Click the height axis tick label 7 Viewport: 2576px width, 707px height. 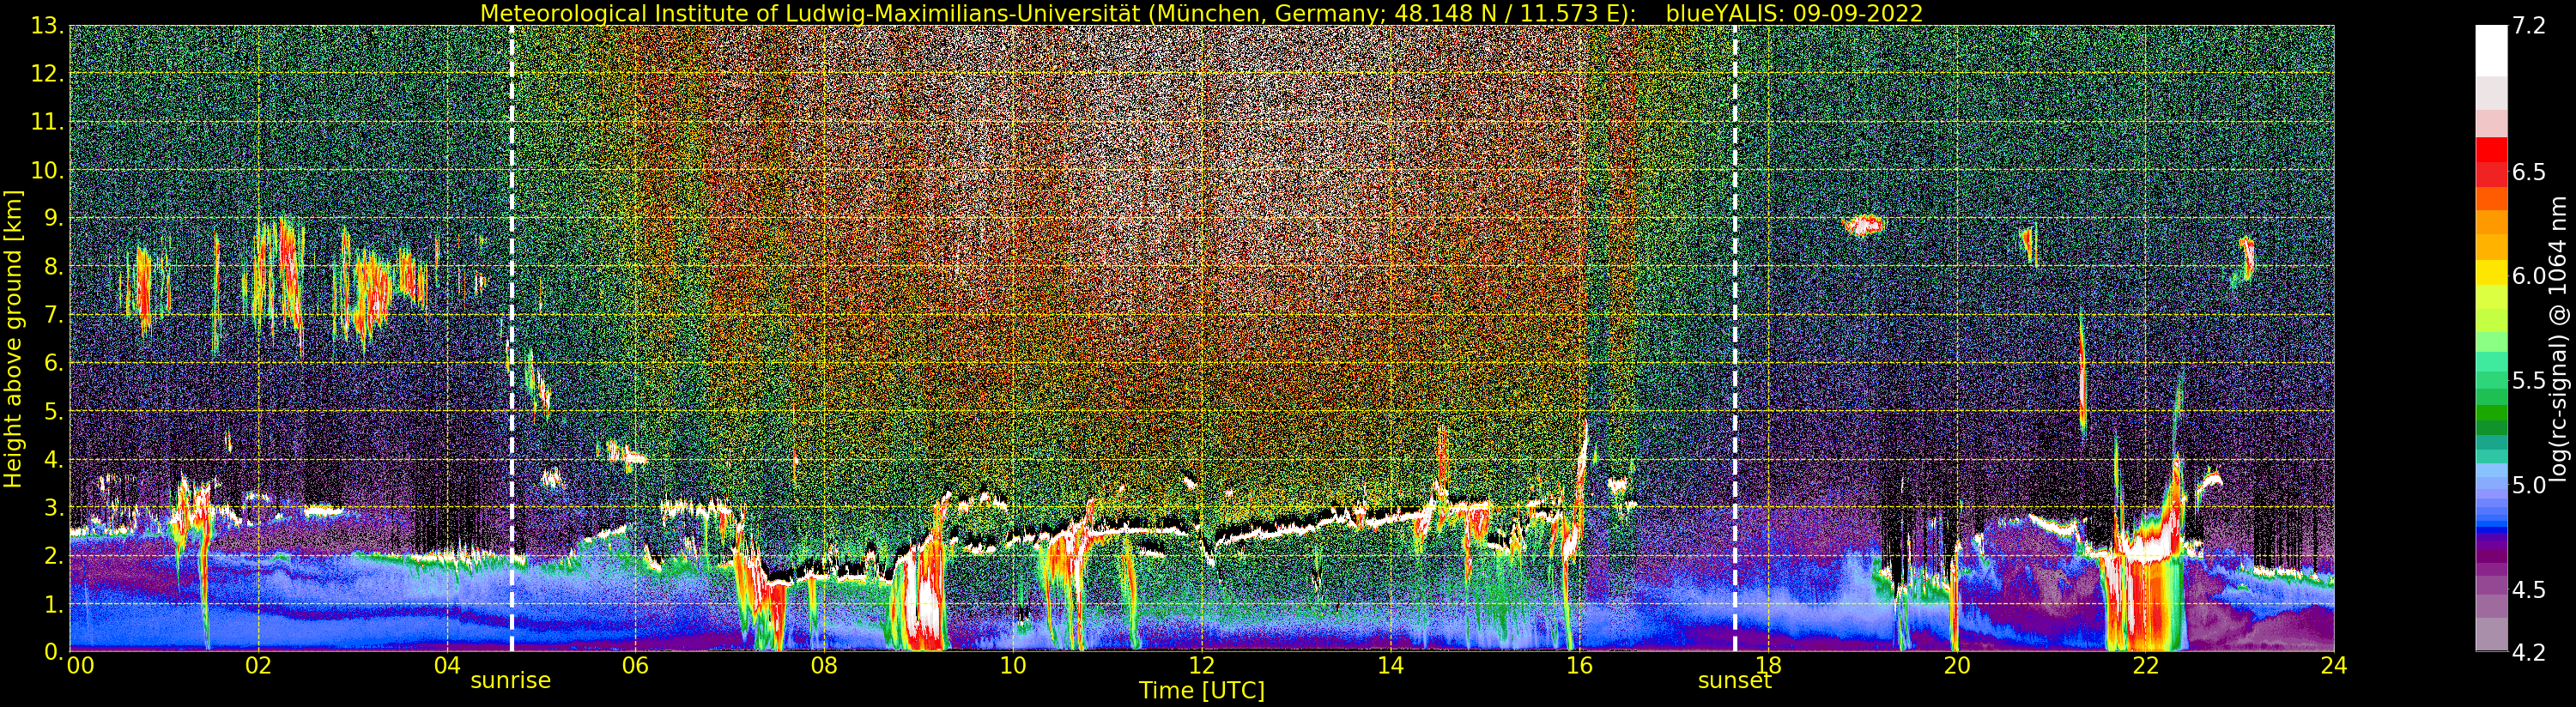click(x=54, y=316)
